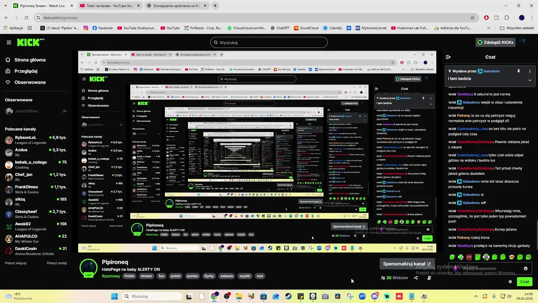Collapse recommended channels with Pokaż mniej
Screen dimensions: 538x303
(x=57, y=263)
